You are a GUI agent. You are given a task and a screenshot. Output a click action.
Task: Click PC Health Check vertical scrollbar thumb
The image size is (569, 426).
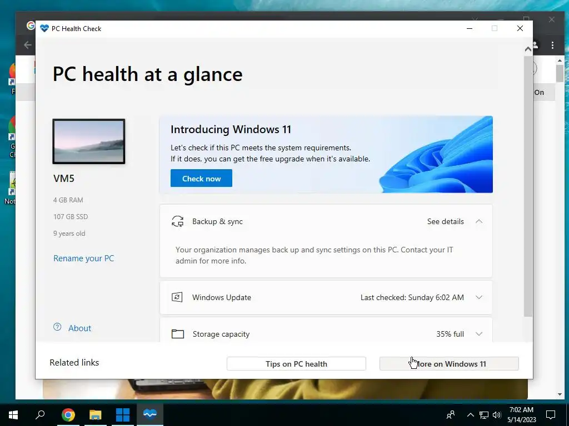528,186
